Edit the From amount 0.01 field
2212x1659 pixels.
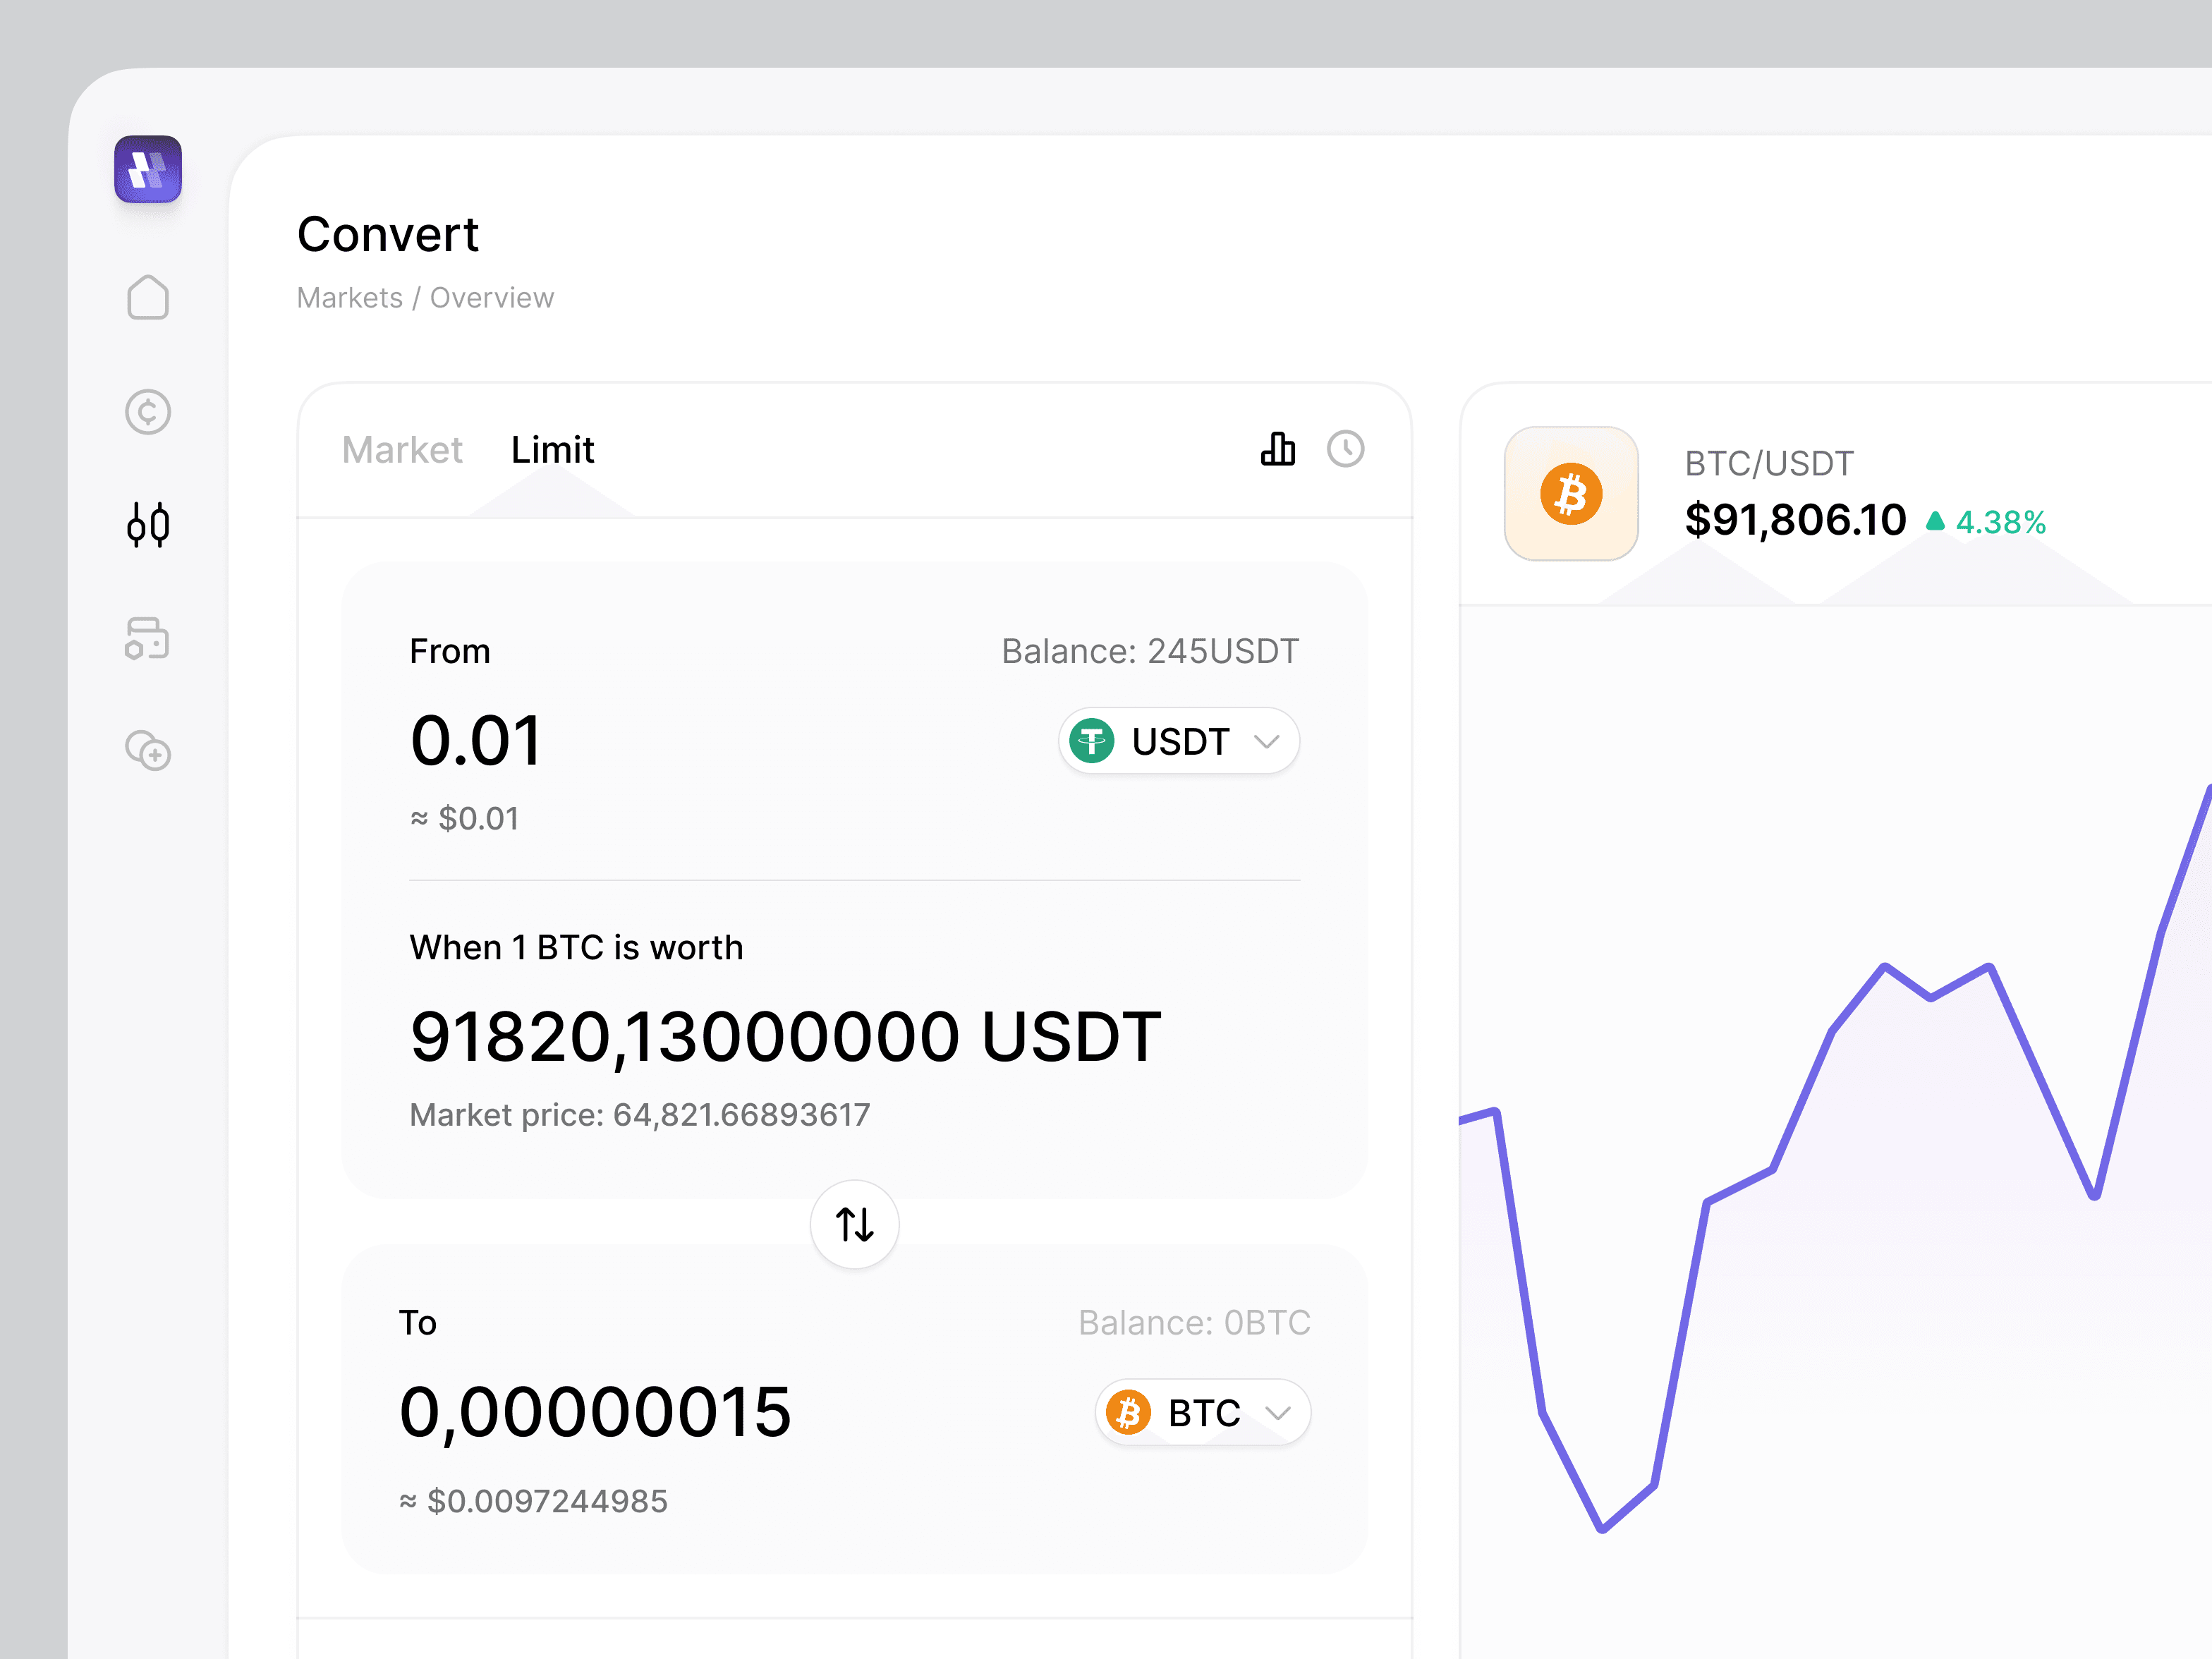point(477,741)
